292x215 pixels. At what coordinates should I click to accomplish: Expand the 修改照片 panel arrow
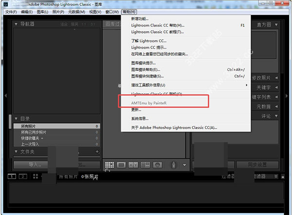pyautogui.click(x=276, y=78)
